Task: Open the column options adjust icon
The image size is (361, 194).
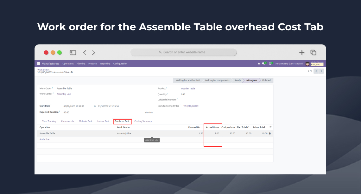Action: pos(270,127)
